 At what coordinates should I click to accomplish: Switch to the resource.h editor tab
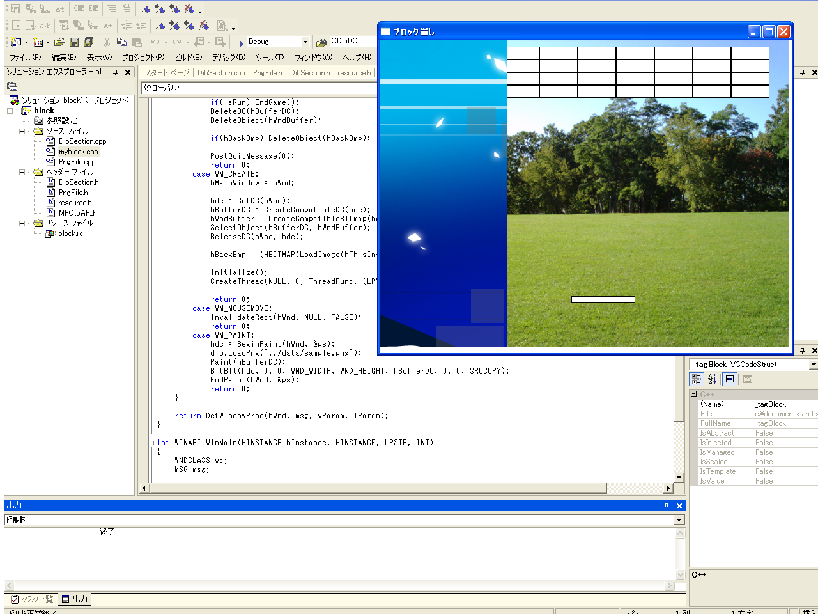click(354, 73)
